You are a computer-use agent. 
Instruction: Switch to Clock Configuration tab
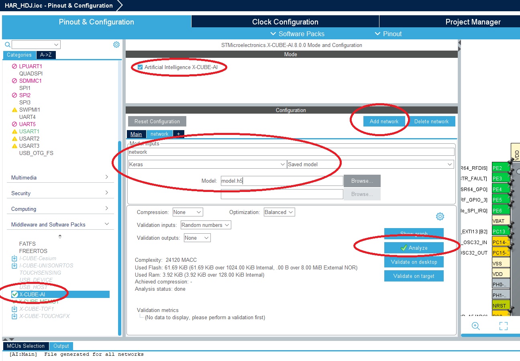click(285, 22)
